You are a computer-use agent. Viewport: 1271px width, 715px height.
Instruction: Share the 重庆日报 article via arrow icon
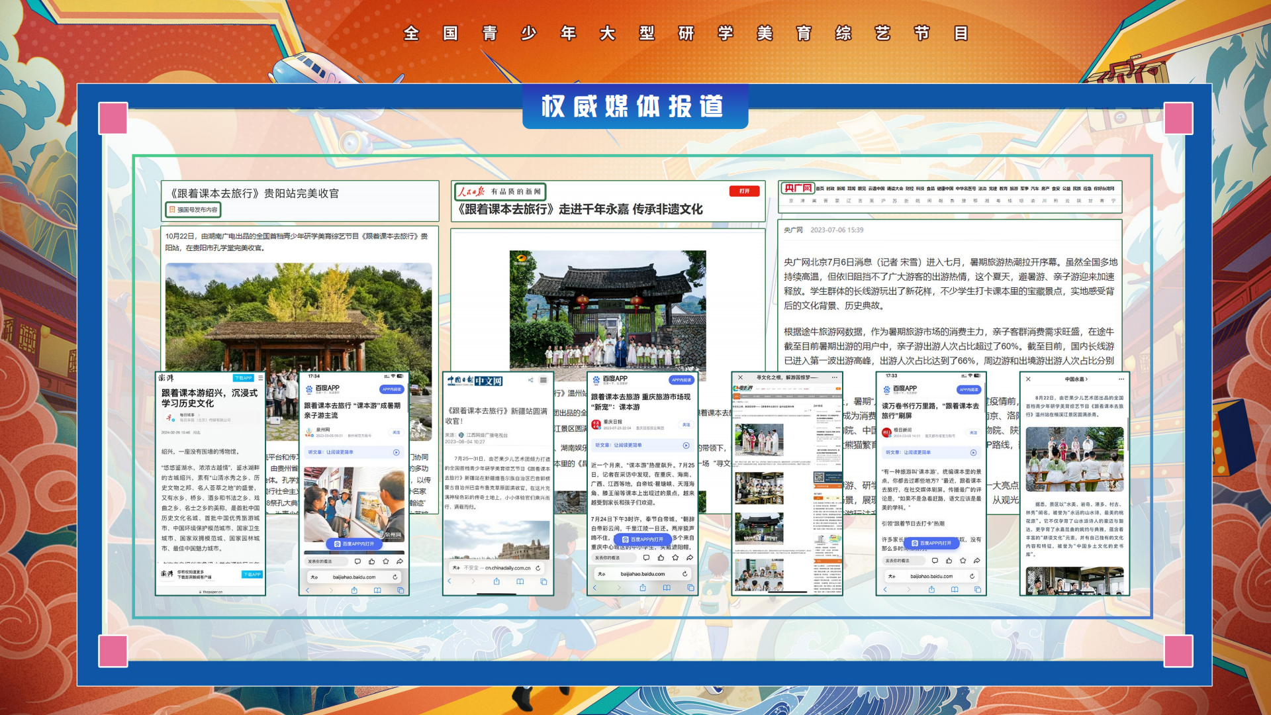point(690,557)
